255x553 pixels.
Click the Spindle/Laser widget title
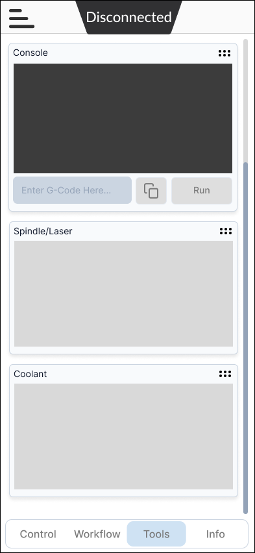[x=43, y=231]
